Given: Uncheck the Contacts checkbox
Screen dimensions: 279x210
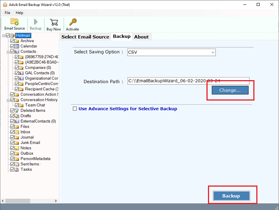Looking at the screenshot, I should click(x=12, y=52).
